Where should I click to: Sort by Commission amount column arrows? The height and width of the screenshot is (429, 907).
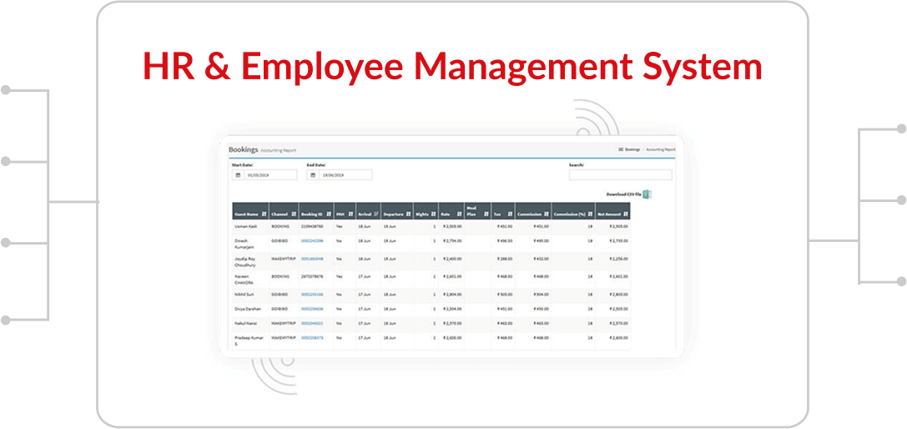click(x=547, y=214)
